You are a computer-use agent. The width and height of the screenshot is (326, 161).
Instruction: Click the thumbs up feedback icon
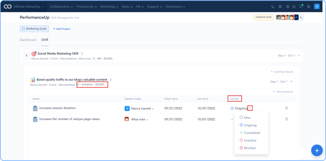coord(294,6)
